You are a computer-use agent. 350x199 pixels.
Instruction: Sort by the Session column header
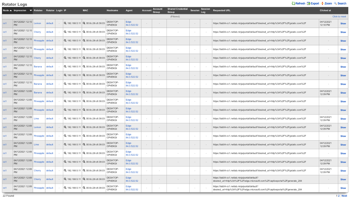pyautogui.click(x=195, y=11)
